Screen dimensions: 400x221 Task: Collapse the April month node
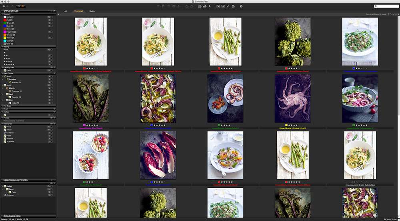click(x=2, y=94)
